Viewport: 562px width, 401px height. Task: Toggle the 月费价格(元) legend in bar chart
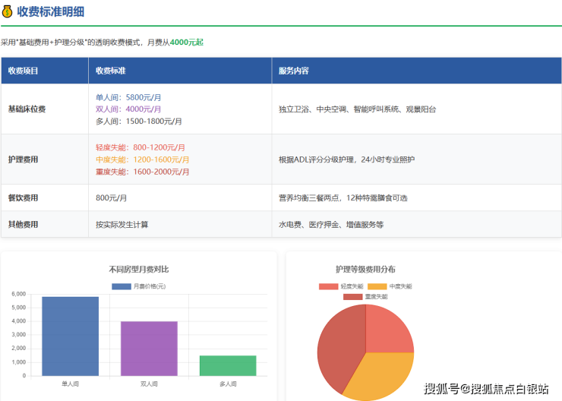pyautogui.click(x=138, y=286)
